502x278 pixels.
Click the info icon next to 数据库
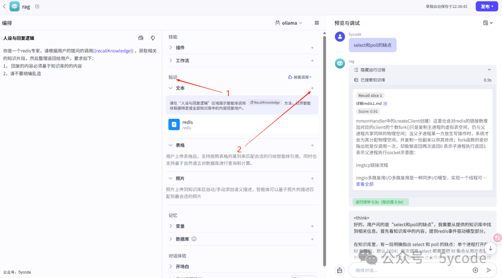(x=194, y=239)
